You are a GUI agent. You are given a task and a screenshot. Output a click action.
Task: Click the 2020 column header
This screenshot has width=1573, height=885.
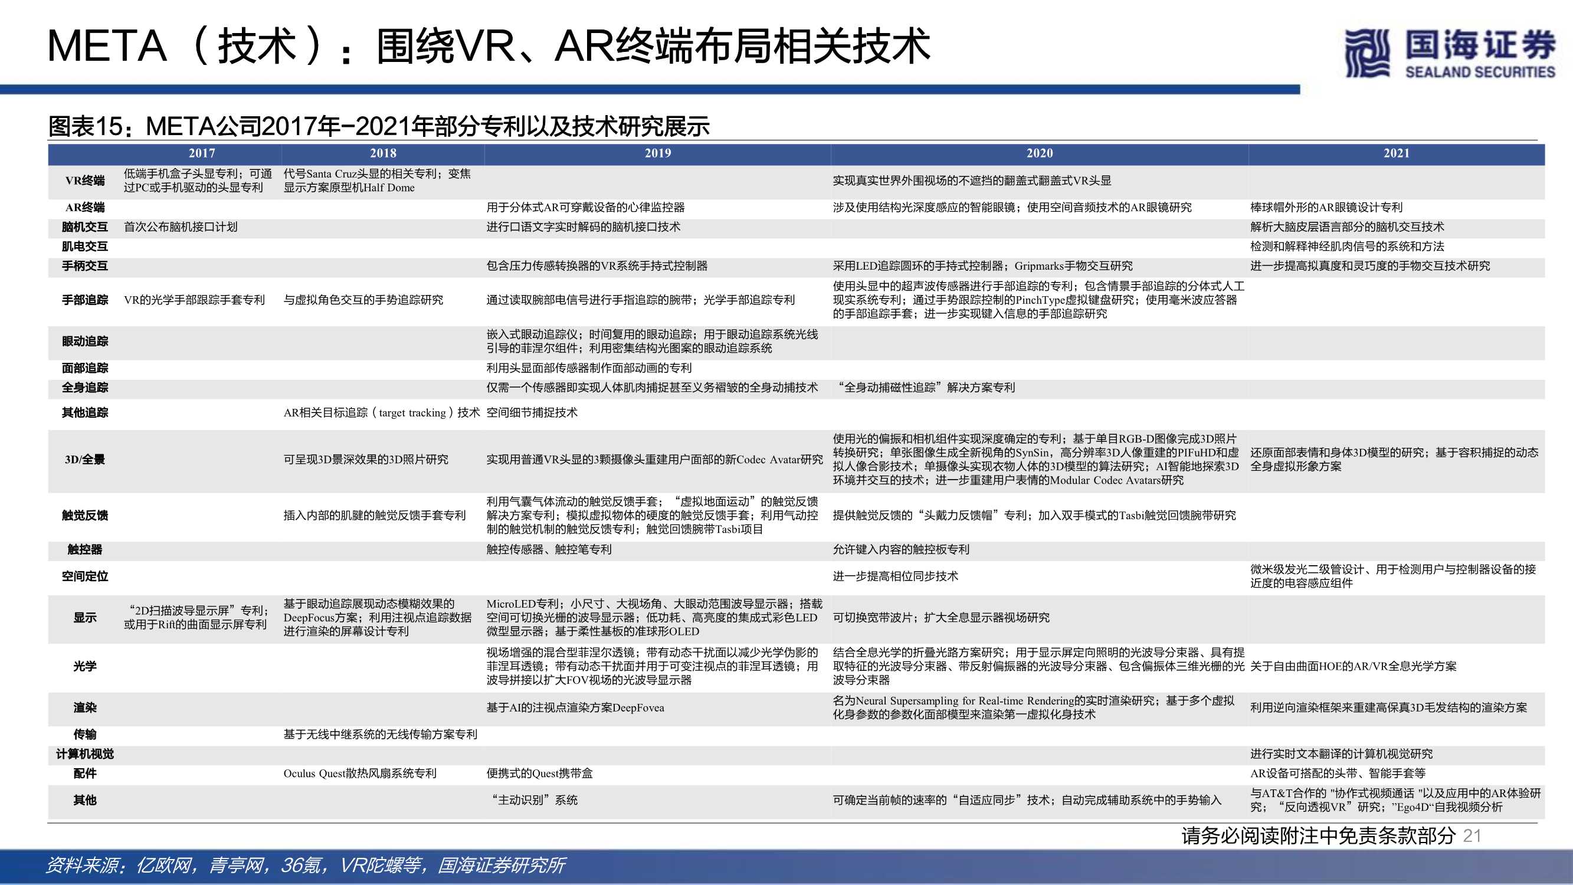(x=1039, y=153)
